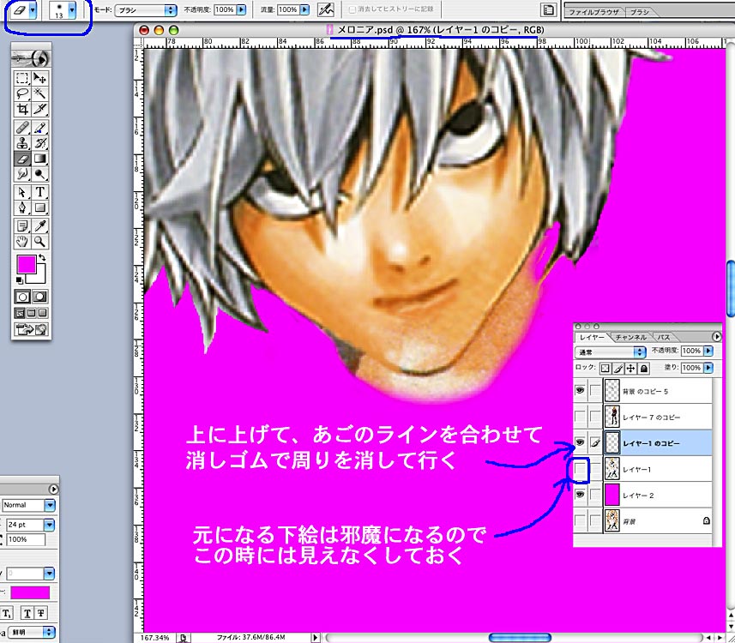The image size is (735, 643).
Task: Show the 背景 layer
Action: pyautogui.click(x=581, y=521)
